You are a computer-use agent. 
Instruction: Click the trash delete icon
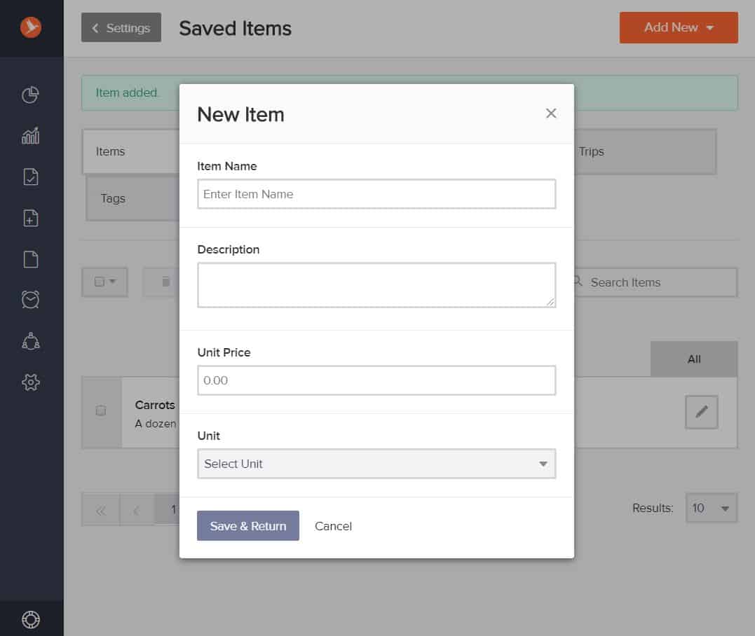[x=165, y=282]
